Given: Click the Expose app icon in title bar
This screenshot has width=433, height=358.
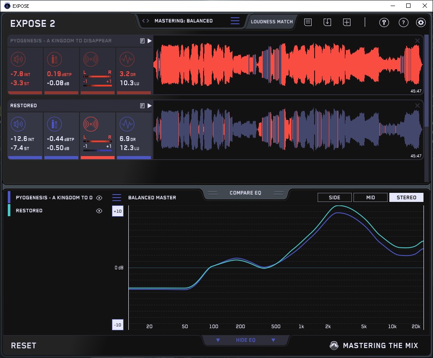Looking at the screenshot, I should coord(7,6).
